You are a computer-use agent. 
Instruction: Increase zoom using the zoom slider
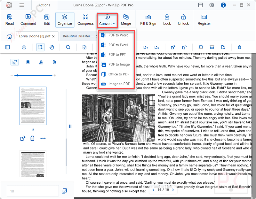pos(55,75)
